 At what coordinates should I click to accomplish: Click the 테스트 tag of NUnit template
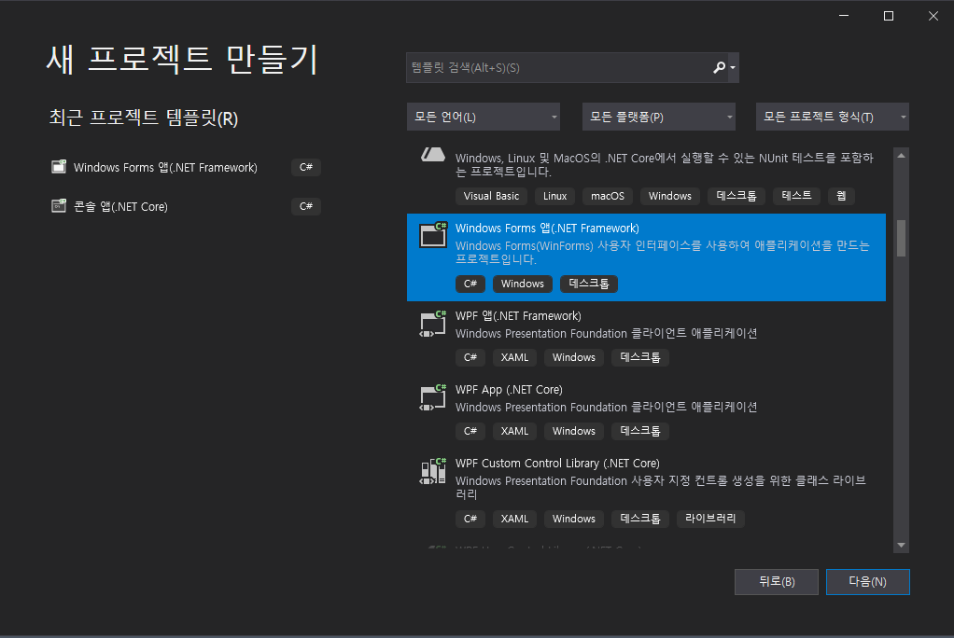tap(796, 196)
